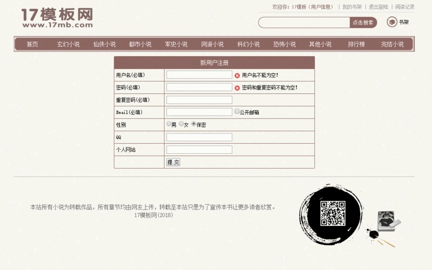This screenshot has width=432, height=270.
Task: Focus the 用户名 input field
Action: 199,75
